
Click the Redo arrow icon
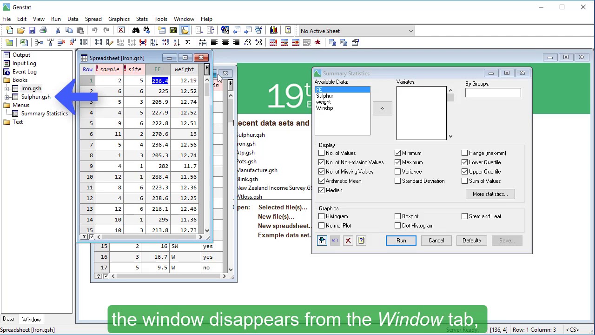106,31
